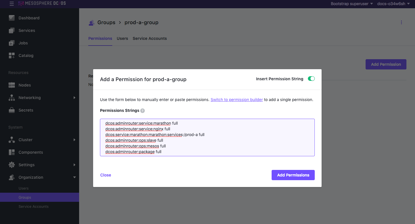
Task: Click the hamburger menu icon
Action: [x=11, y=4]
